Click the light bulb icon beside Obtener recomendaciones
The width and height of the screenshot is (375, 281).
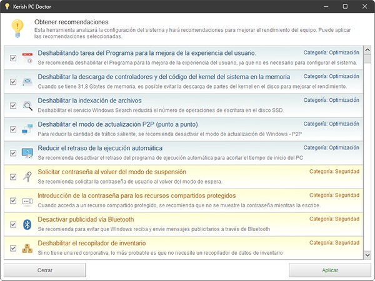tap(17, 29)
